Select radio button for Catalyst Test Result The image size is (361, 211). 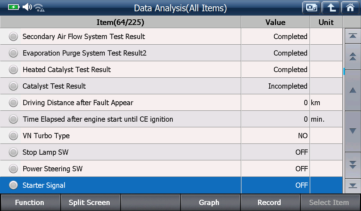pos(13,86)
